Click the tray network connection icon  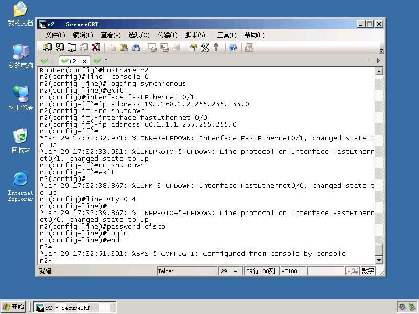point(412,307)
